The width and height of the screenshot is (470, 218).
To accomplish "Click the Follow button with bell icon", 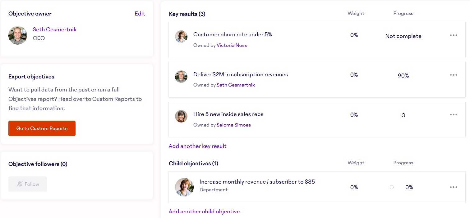I will 28,184.
